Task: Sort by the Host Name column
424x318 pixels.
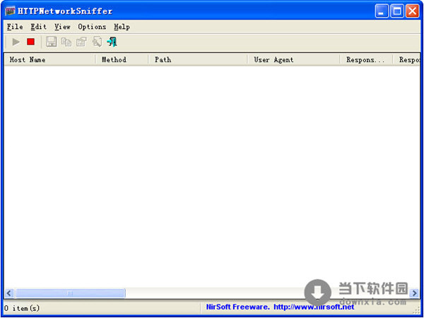Action: tap(50, 59)
